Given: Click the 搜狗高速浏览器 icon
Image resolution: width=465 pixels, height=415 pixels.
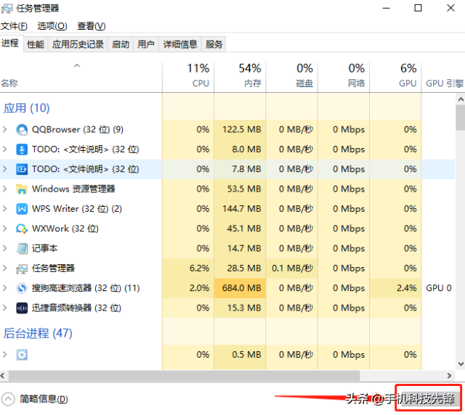Looking at the screenshot, I should [22, 288].
